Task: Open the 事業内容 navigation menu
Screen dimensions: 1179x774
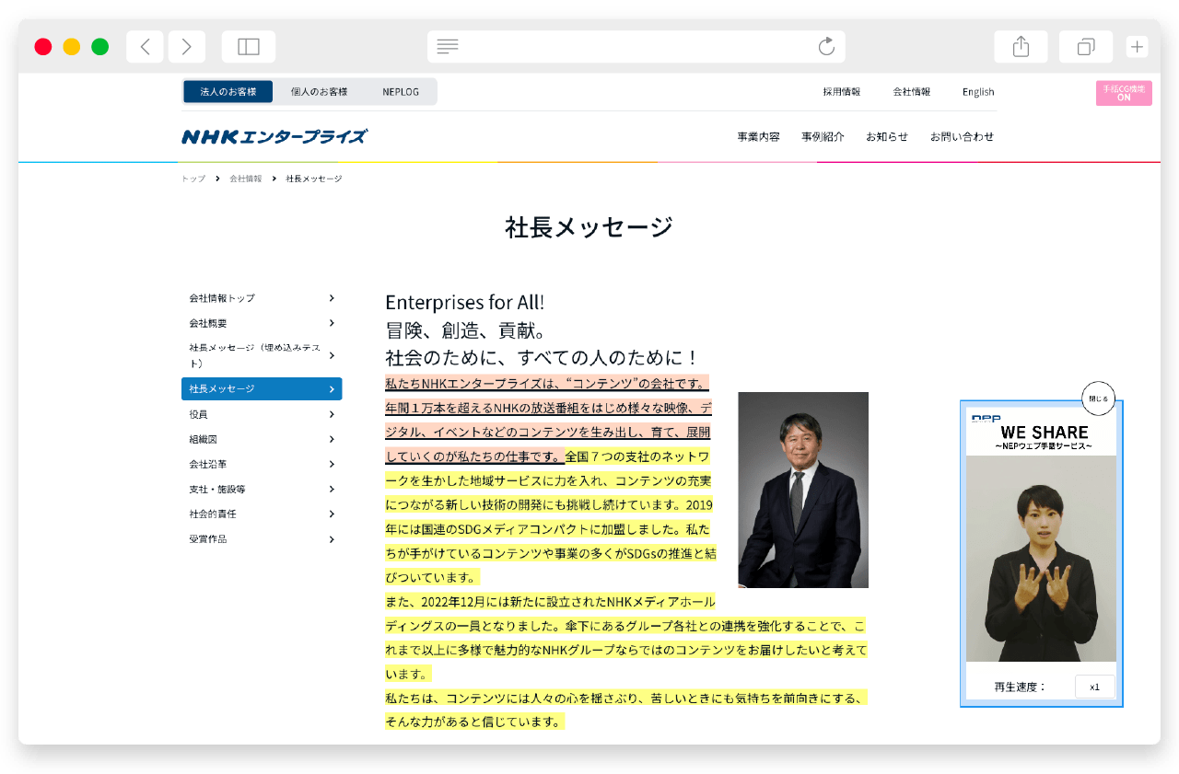Action: (x=758, y=137)
